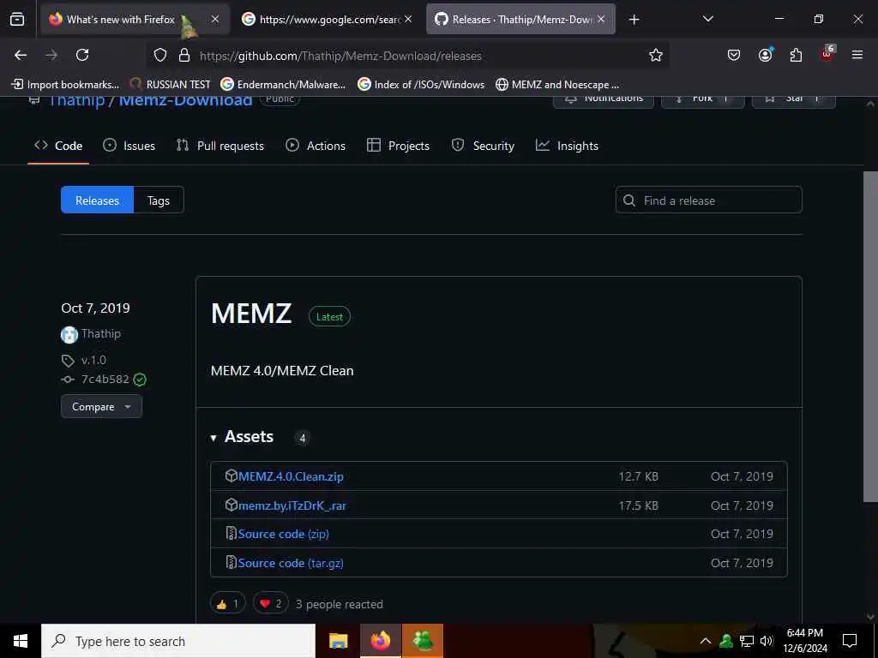Open Import bookmarks bookmark

pyautogui.click(x=65, y=85)
